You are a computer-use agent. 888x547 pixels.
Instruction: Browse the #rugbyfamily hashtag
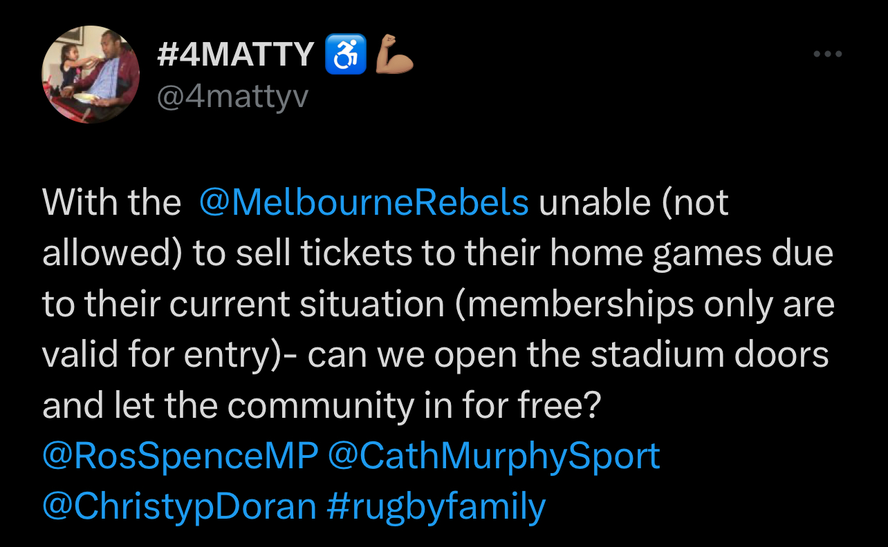click(435, 507)
